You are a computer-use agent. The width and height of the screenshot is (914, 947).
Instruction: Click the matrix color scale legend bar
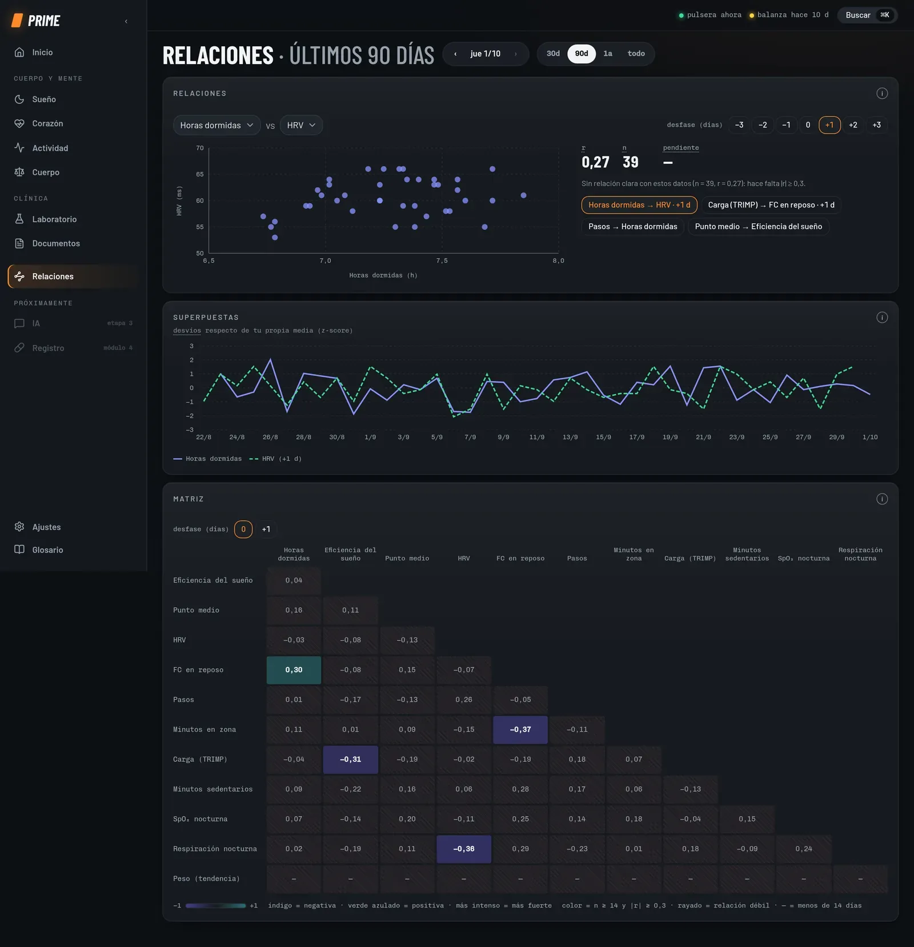pyautogui.click(x=216, y=906)
